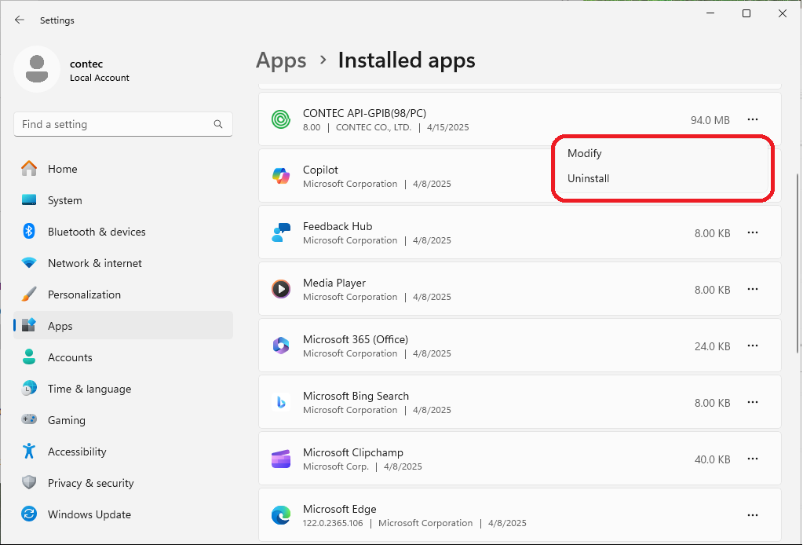Go to Gaming settings
Viewport: 803px width, 545px height.
click(123, 419)
